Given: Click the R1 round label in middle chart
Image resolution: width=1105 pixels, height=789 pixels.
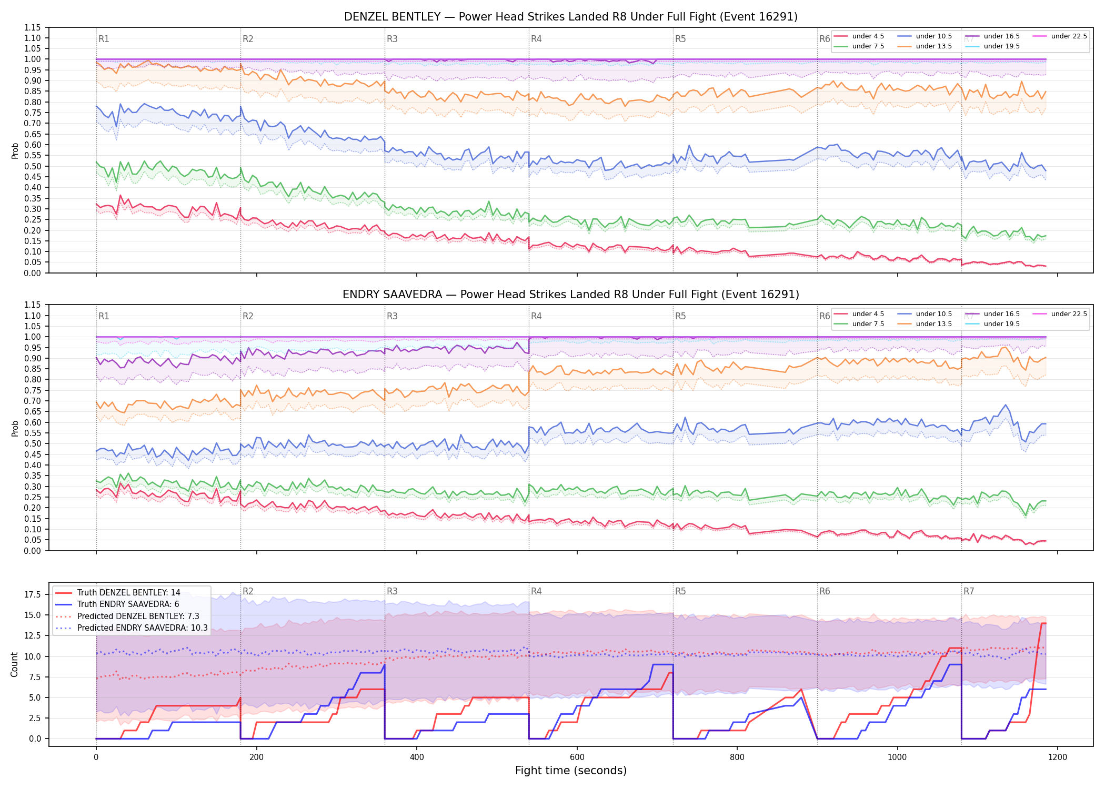Looking at the screenshot, I should [x=104, y=316].
